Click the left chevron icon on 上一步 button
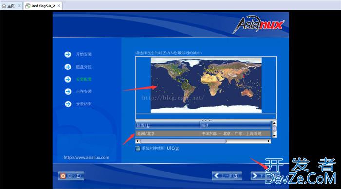 216,176
